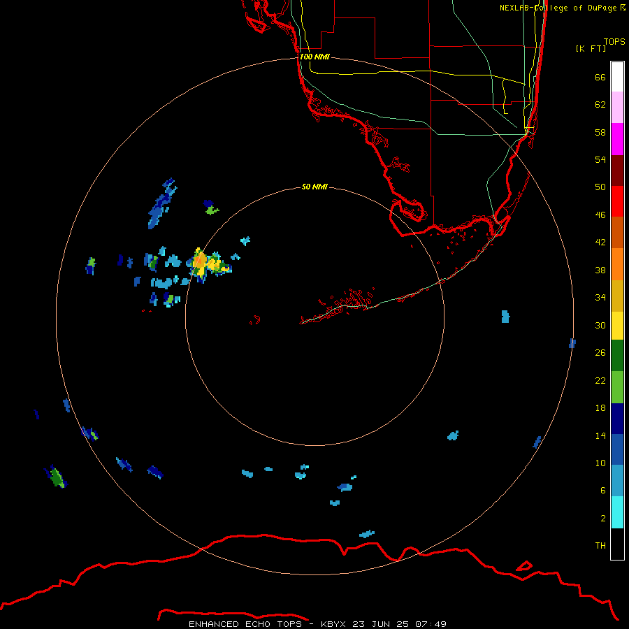The height and width of the screenshot is (629, 629).
Task: Click the ENHANCED ECHO TOPS title text
Action: (245, 624)
